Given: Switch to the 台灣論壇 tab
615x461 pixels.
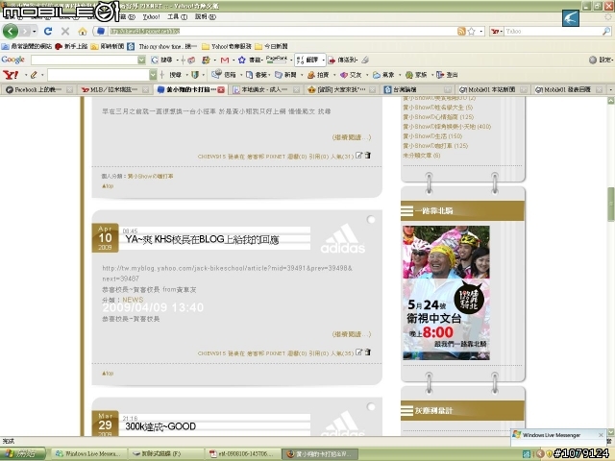Looking at the screenshot, I should pyautogui.click(x=417, y=89).
